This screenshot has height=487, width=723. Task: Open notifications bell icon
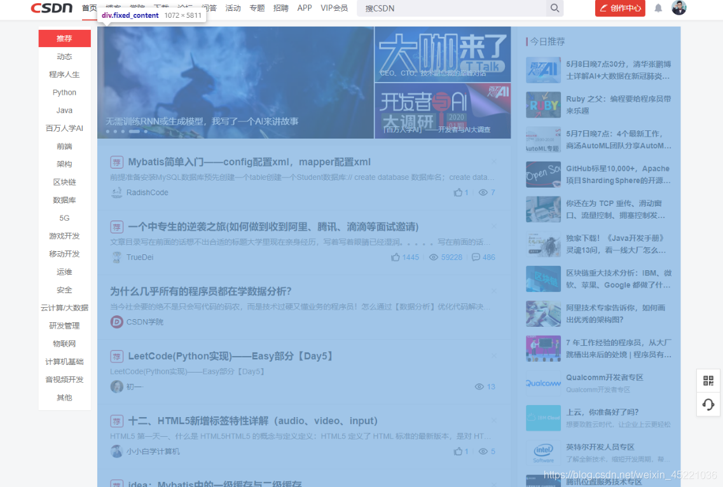[658, 8]
